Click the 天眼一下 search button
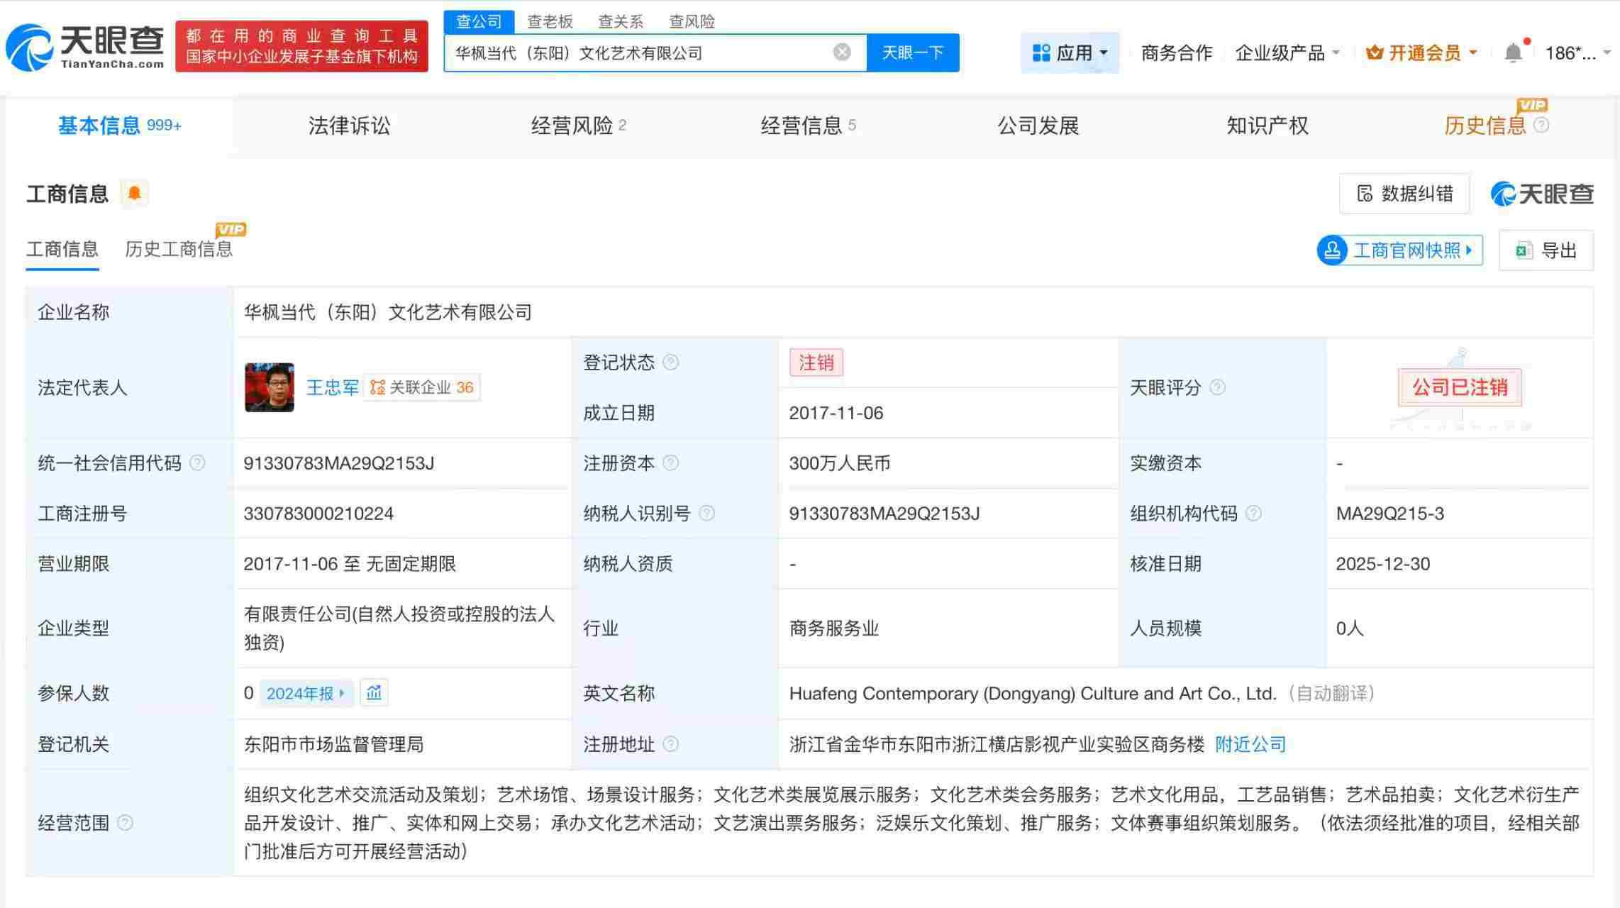The image size is (1620, 908). (x=912, y=52)
